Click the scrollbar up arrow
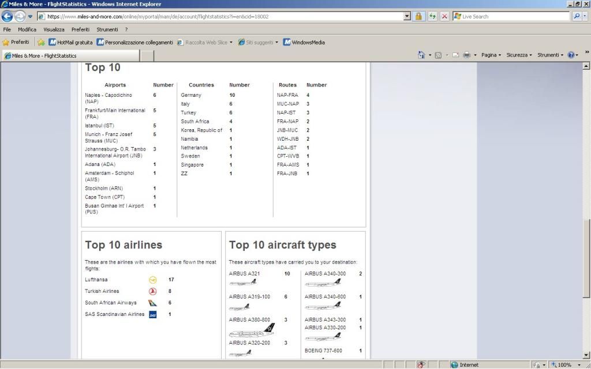Screen dimensions: 591x369 pos(586,66)
